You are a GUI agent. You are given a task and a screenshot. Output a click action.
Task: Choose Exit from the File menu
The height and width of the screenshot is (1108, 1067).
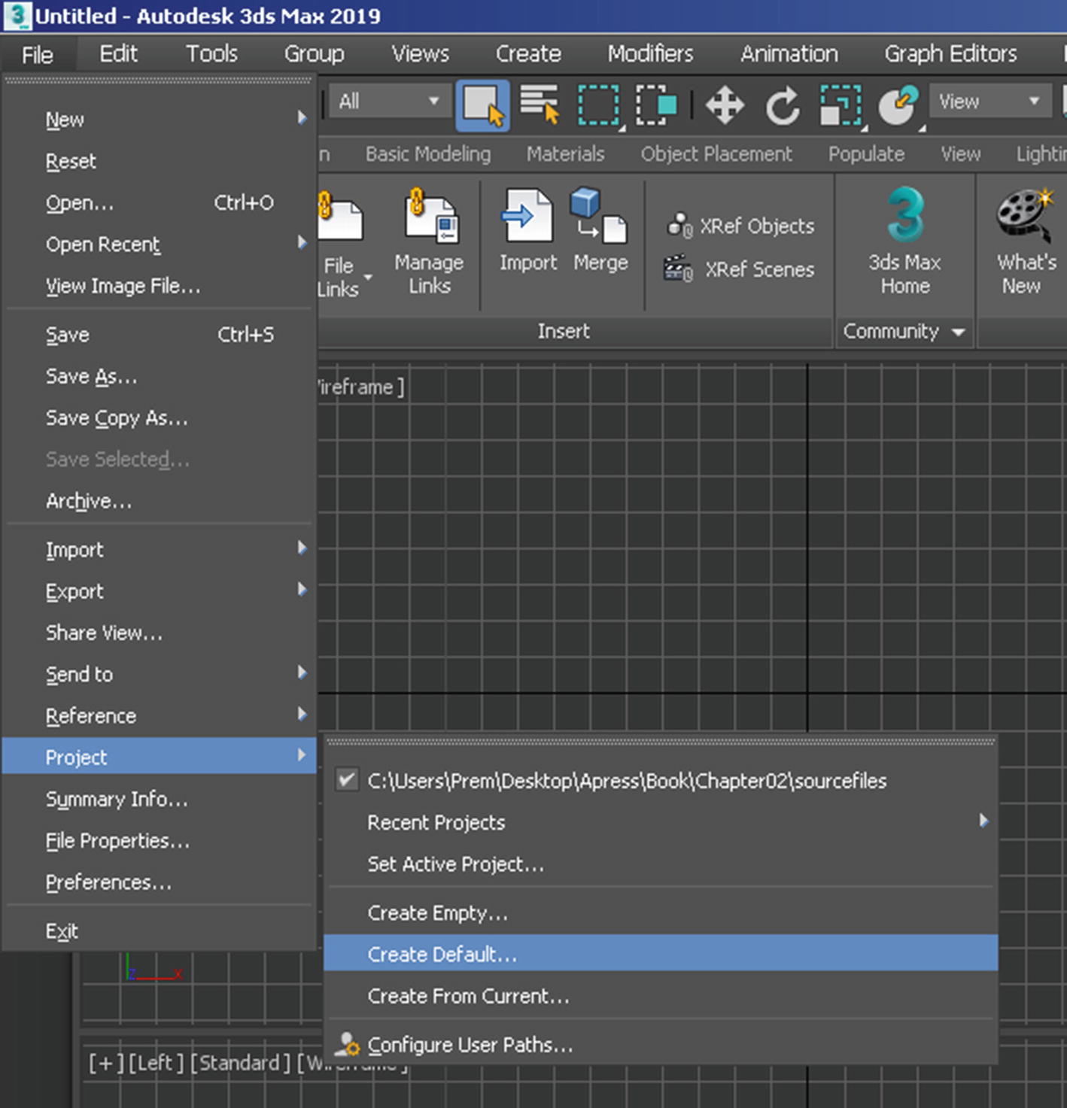pos(160,930)
